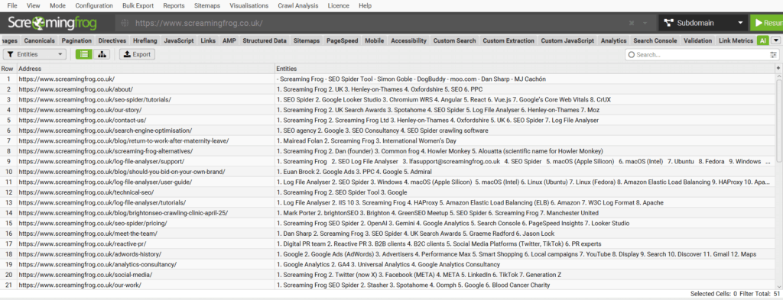
Task: Click the plus icon above scrollbar
Action: 778,68
